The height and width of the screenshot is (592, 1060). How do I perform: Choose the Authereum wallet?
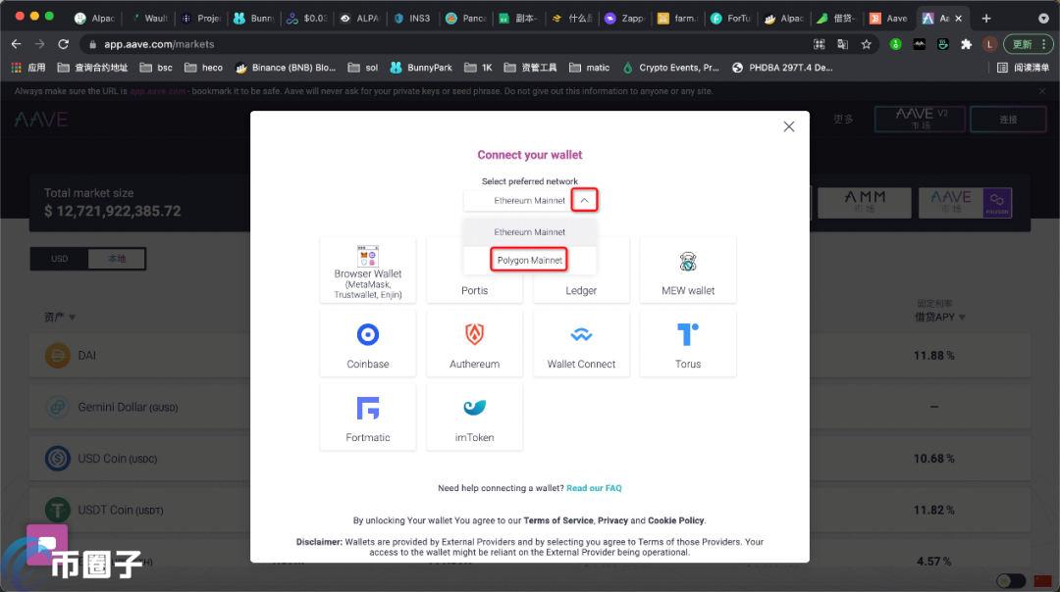click(x=475, y=344)
